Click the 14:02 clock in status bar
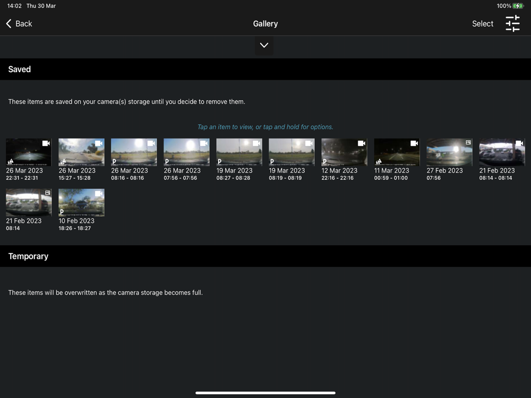This screenshot has height=398, width=531. tap(14, 6)
